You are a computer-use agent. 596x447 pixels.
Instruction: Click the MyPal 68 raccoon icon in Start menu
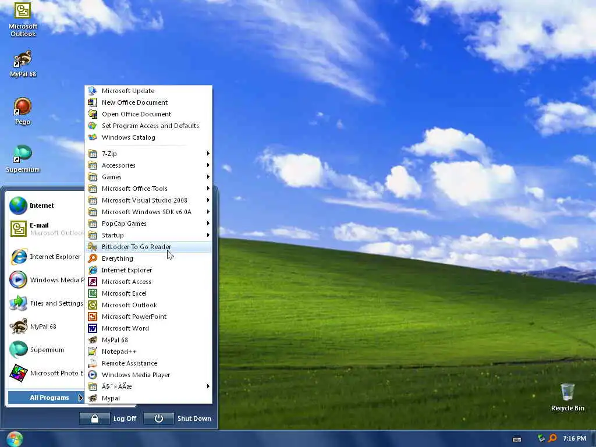pos(18,326)
